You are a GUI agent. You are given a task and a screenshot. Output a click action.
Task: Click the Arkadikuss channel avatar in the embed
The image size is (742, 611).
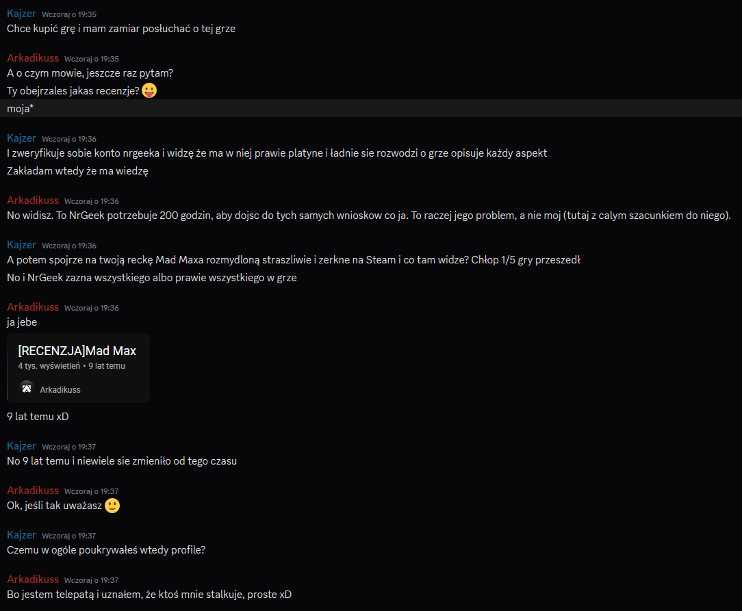27,389
